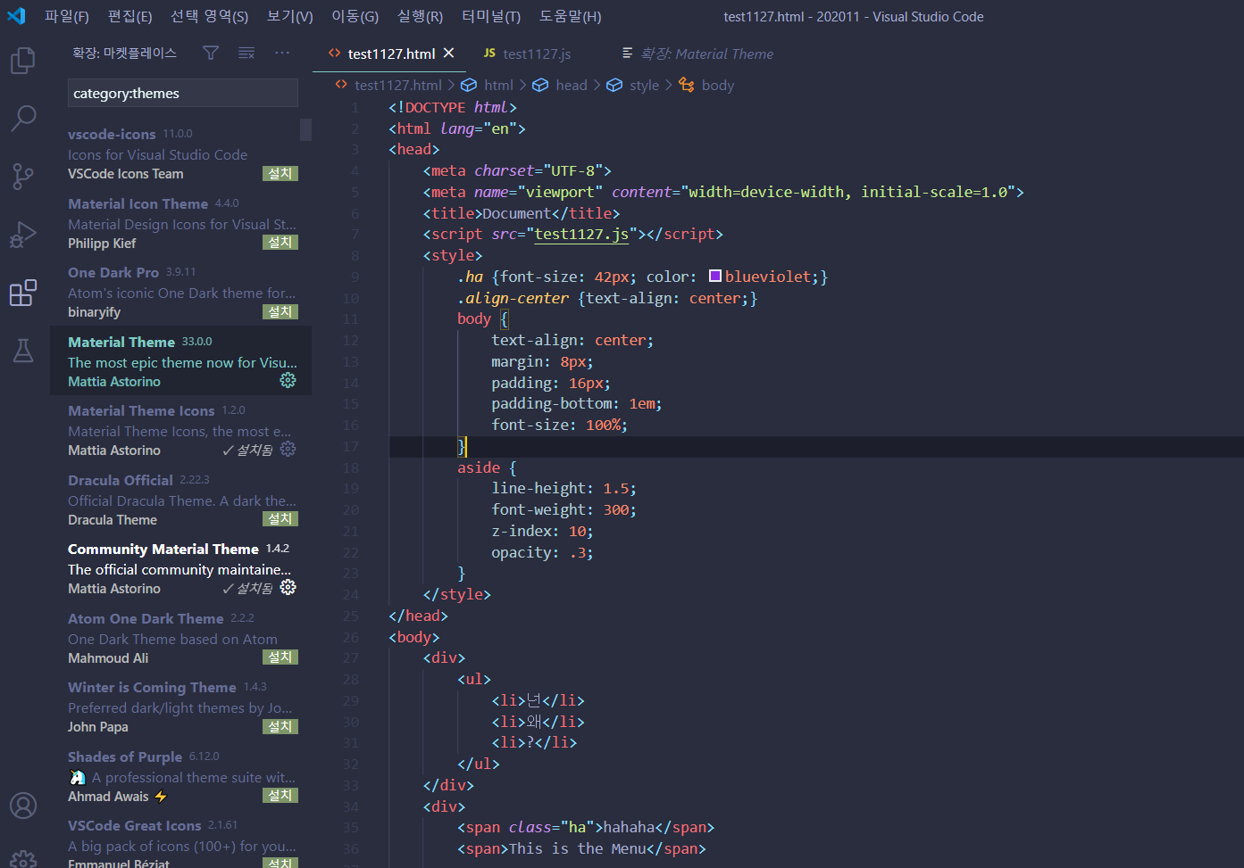
Task: Open the 실행(R) menu
Action: click(420, 16)
